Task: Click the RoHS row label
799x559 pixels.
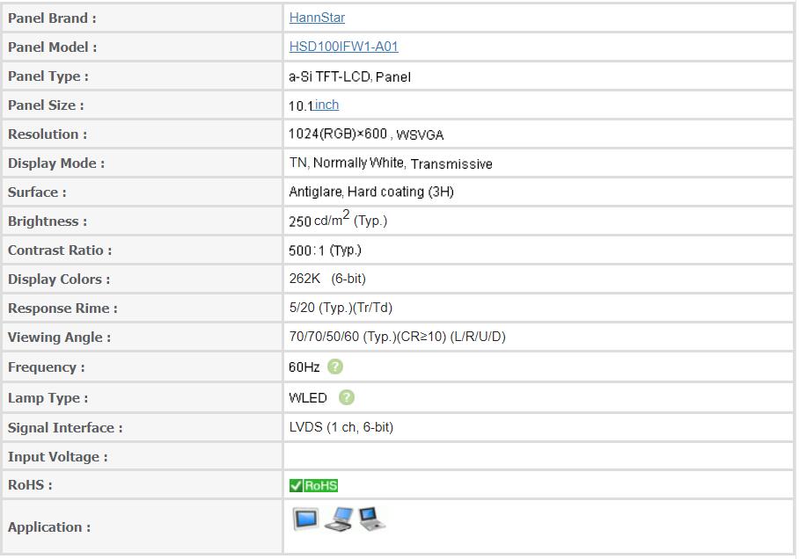Action: [x=30, y=485]
